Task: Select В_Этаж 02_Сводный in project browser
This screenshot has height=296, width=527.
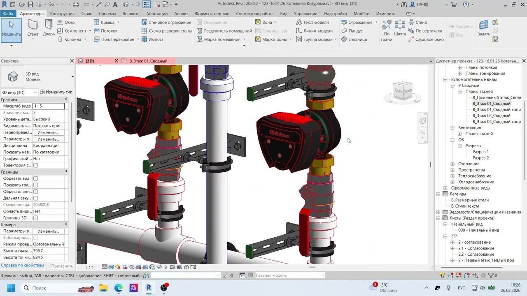Action: tap(491, 116)
